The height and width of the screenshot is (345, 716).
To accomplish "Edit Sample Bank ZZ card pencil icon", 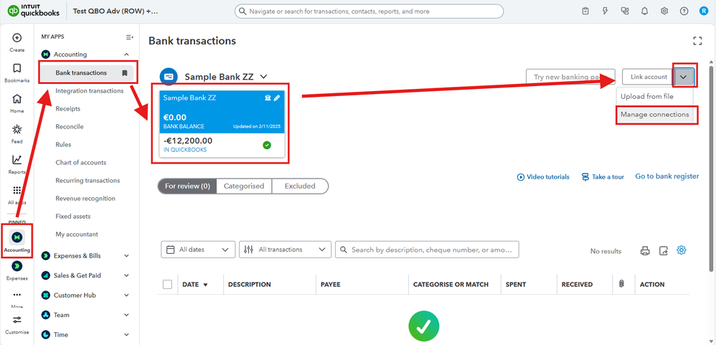I will coord(277,98).
